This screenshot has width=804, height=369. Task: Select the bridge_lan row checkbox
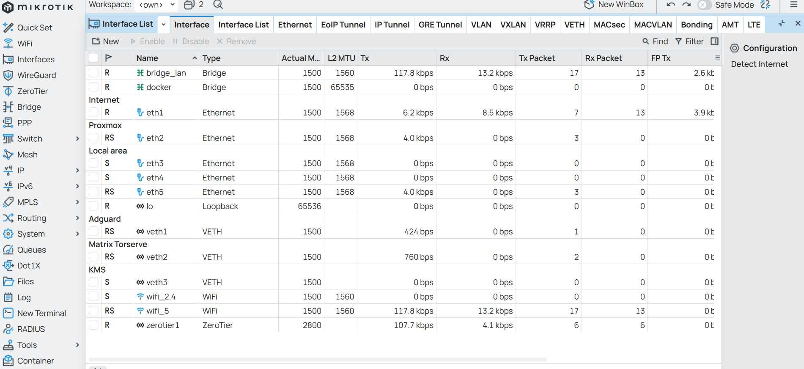coord(94,73)
